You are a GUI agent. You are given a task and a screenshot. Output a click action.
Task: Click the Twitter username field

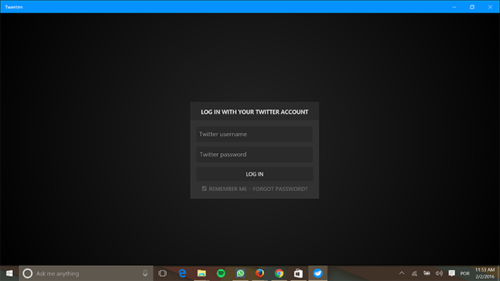254,134
